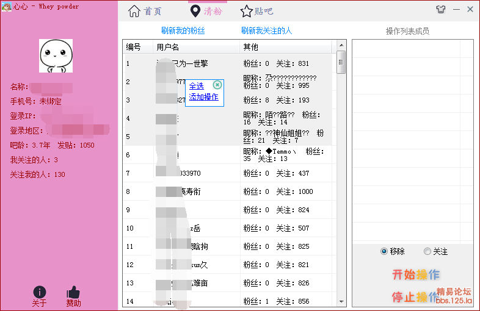The image size is (480, 311).
Task: Click 全选 link in popup
Action: click(196, 86)
